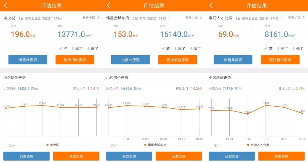308x162 pixels.
Task: Click the 伟星金域华府 community name heading
Action: (118, 18)
